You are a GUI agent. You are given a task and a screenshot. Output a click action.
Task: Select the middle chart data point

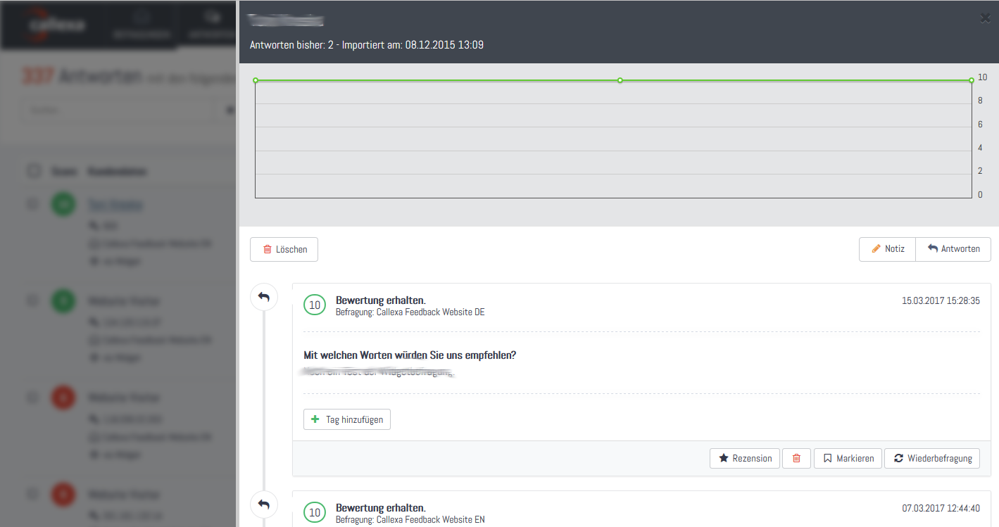tap(620, 80)
